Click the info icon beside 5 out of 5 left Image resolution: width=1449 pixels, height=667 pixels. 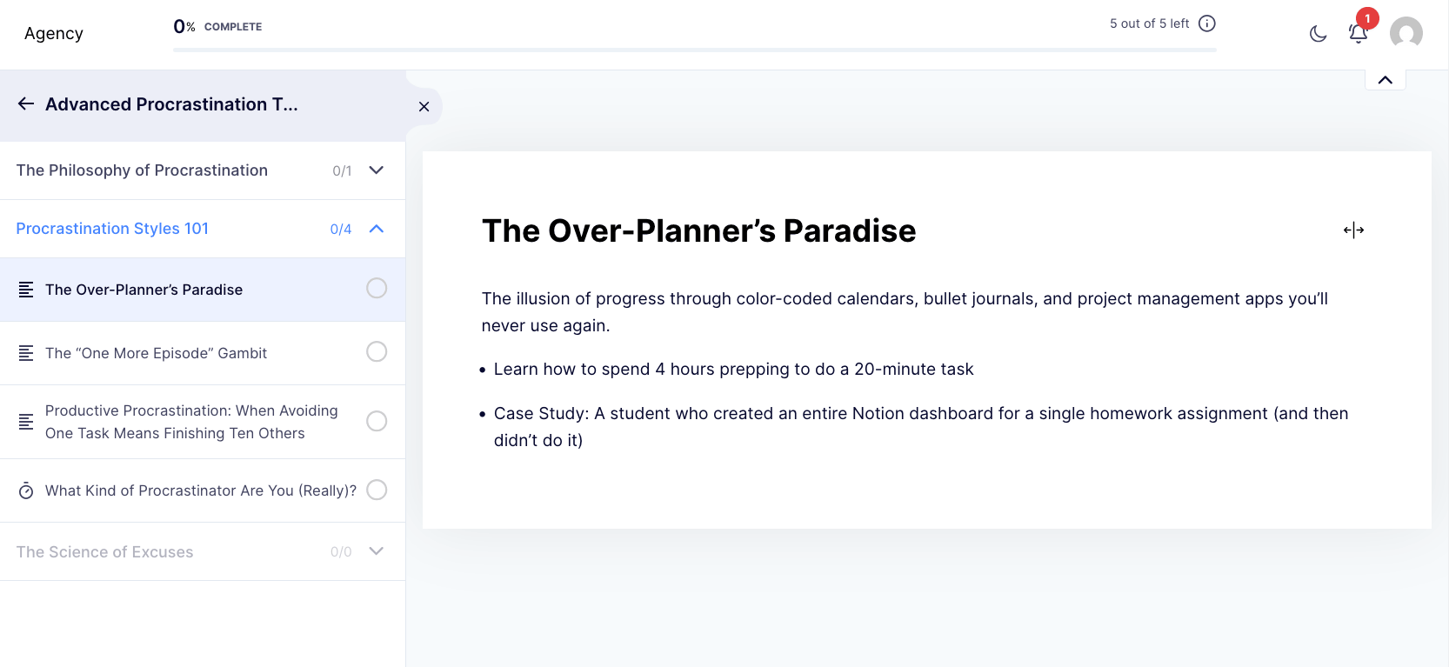(x=1206, y=23)
